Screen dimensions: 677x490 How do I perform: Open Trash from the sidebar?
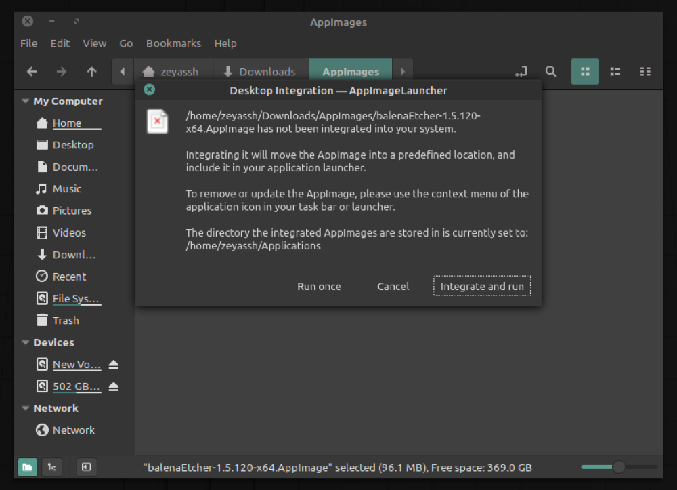(65, 320)
